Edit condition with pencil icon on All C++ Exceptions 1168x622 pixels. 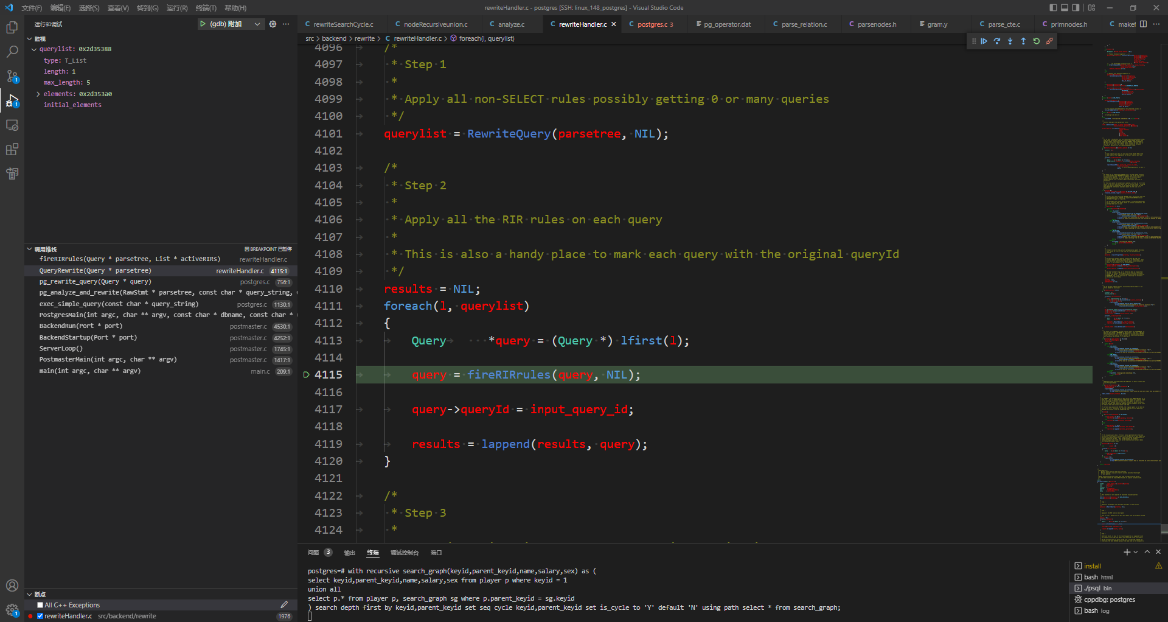[284, 605]
